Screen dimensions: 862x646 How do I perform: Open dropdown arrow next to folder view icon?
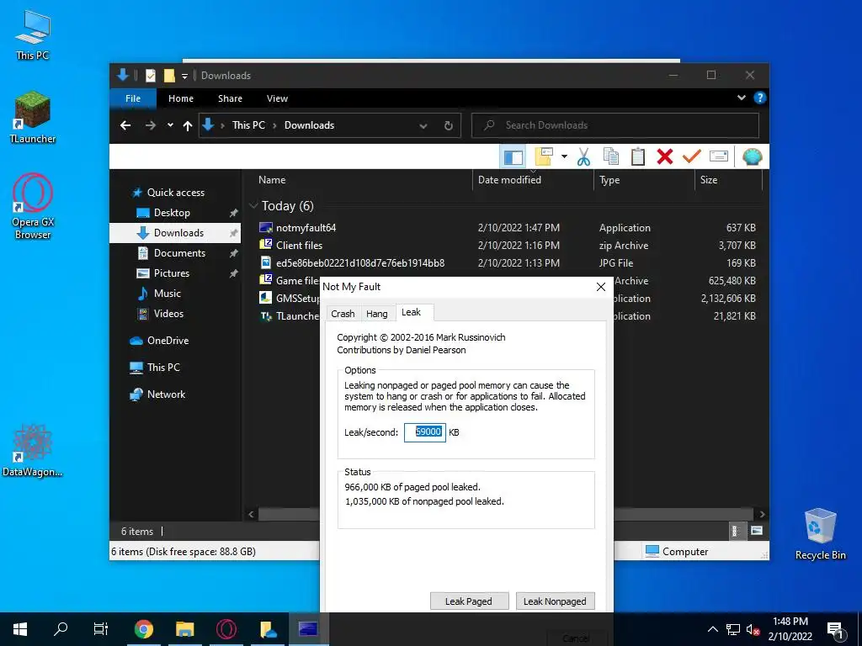click(x=564, y=156)
